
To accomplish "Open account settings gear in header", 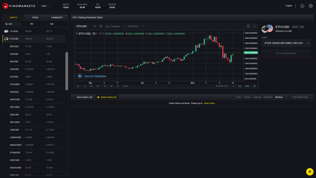I will point(311,6).
